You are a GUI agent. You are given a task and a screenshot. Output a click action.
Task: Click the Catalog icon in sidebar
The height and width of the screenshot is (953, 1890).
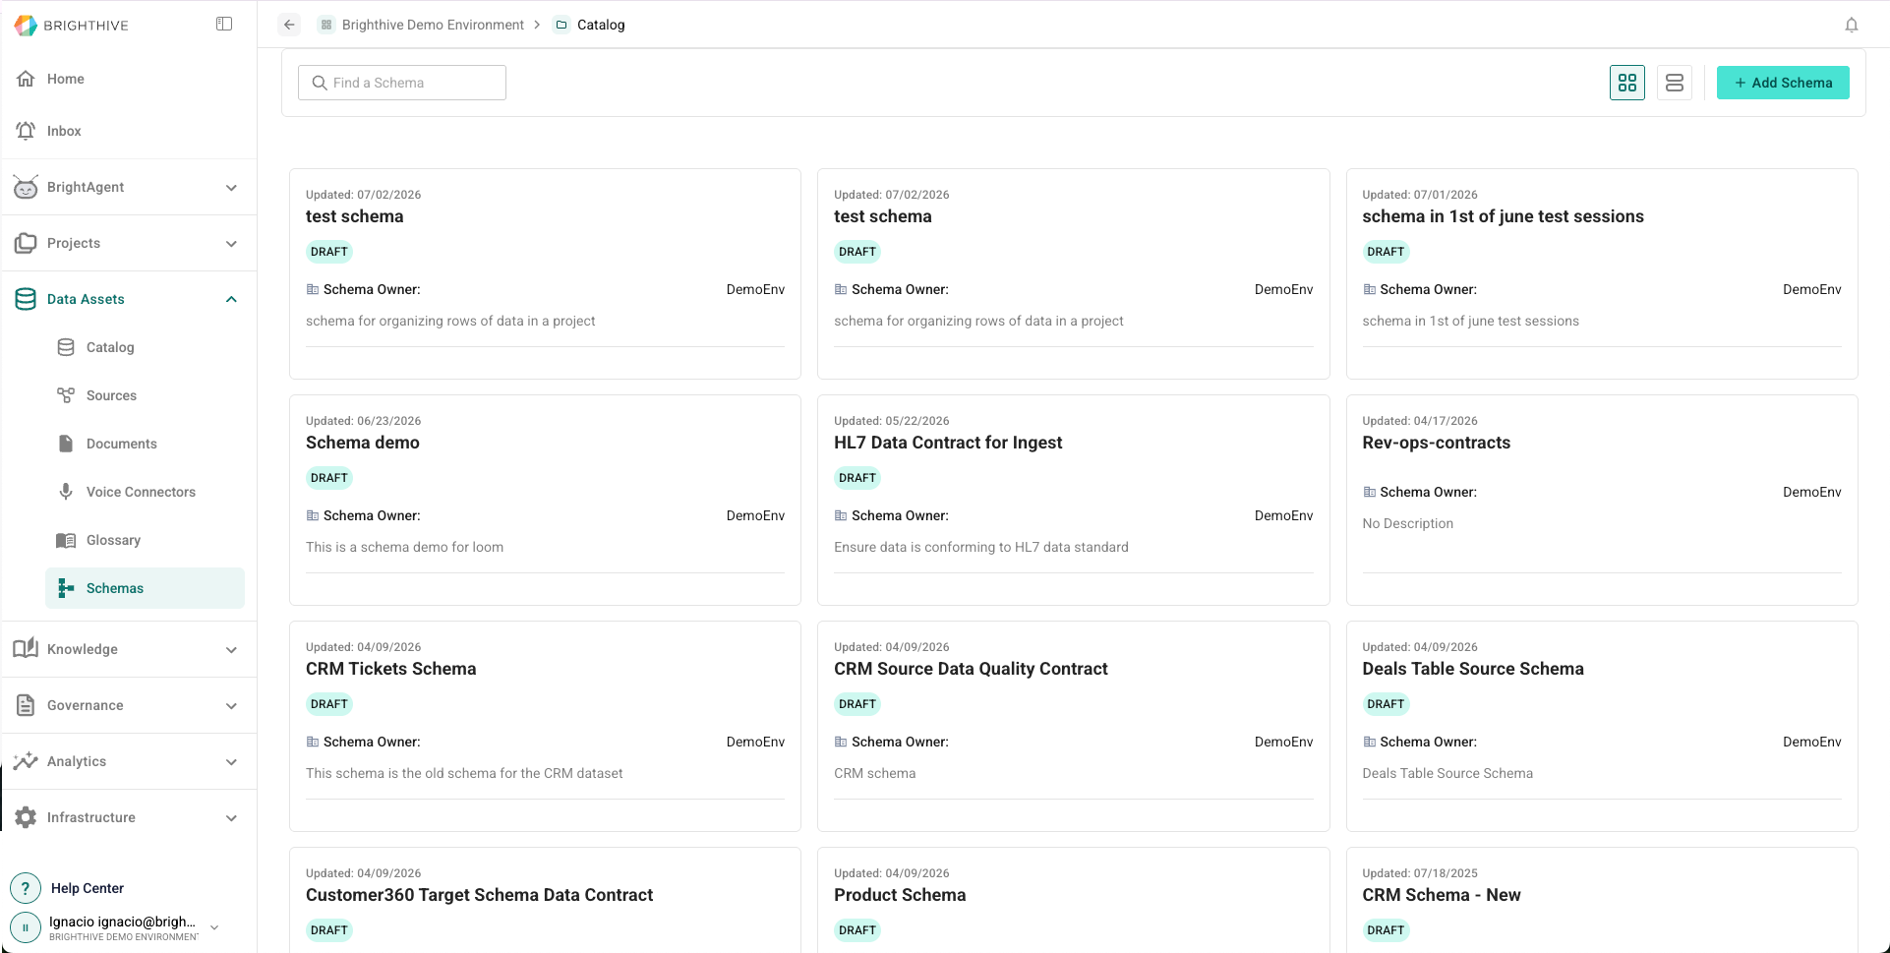click(x=66, y=347)
